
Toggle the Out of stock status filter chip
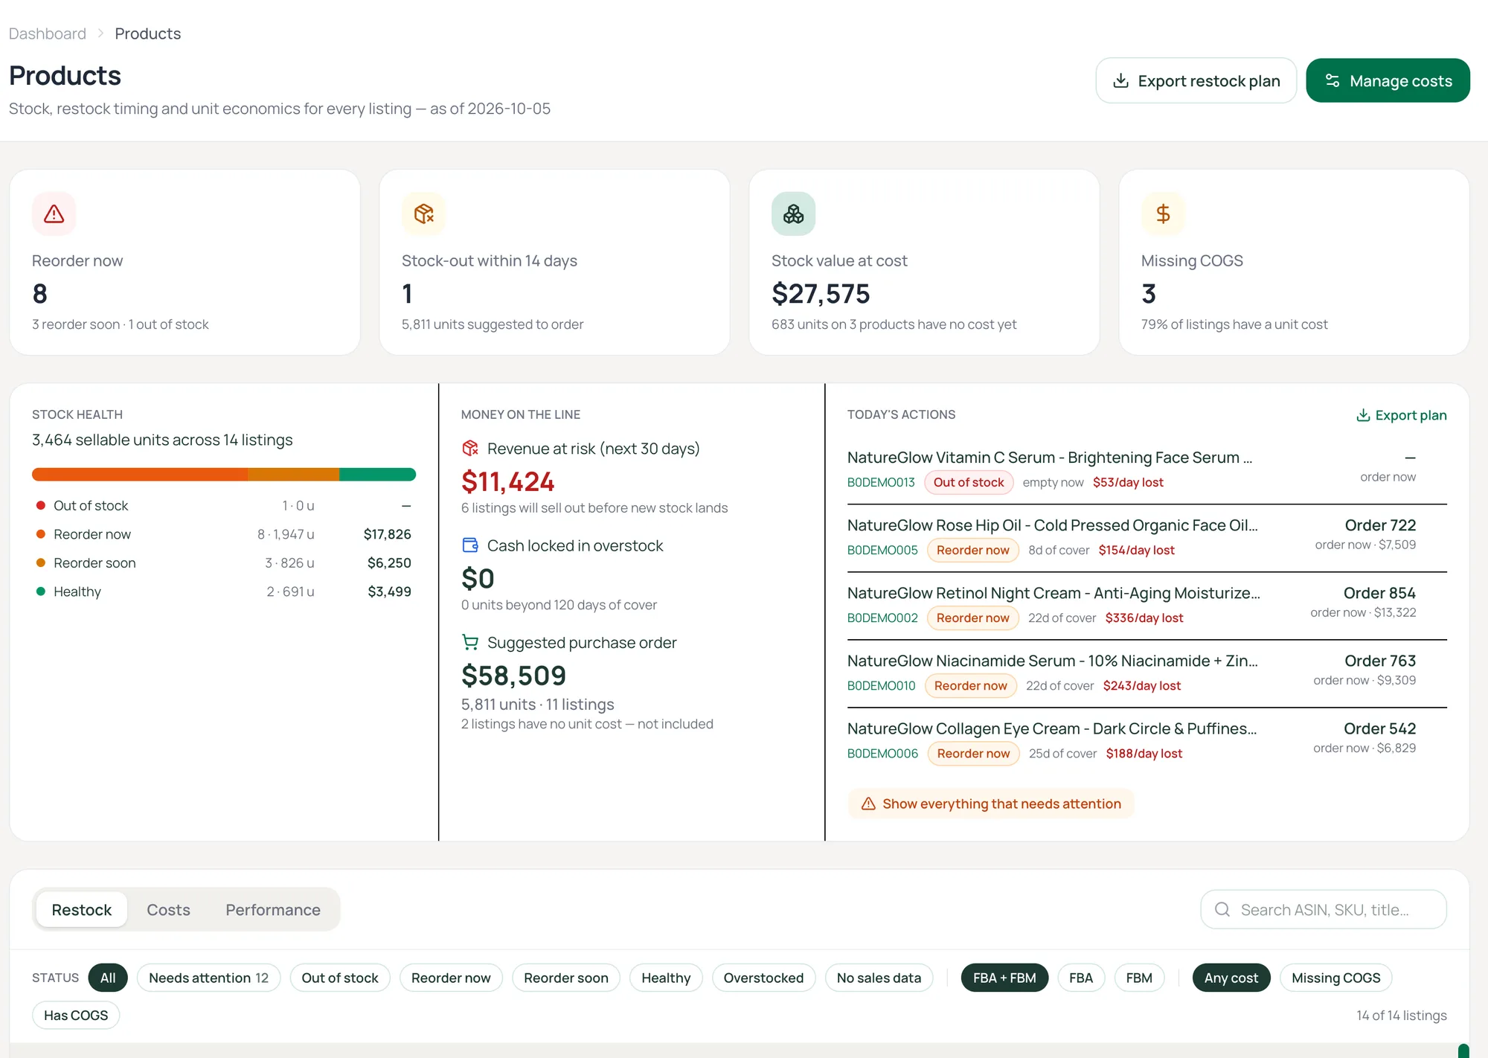coord(340,978)
